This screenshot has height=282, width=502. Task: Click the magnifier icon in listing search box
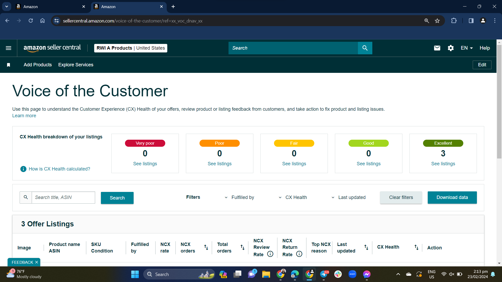pyautogui.click(x=26, y=197)
